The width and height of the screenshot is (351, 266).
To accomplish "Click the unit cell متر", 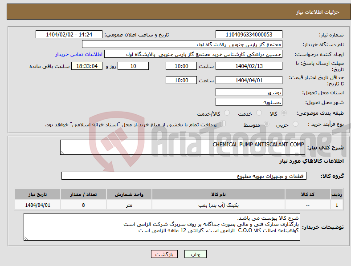I will tap(129, 205).
